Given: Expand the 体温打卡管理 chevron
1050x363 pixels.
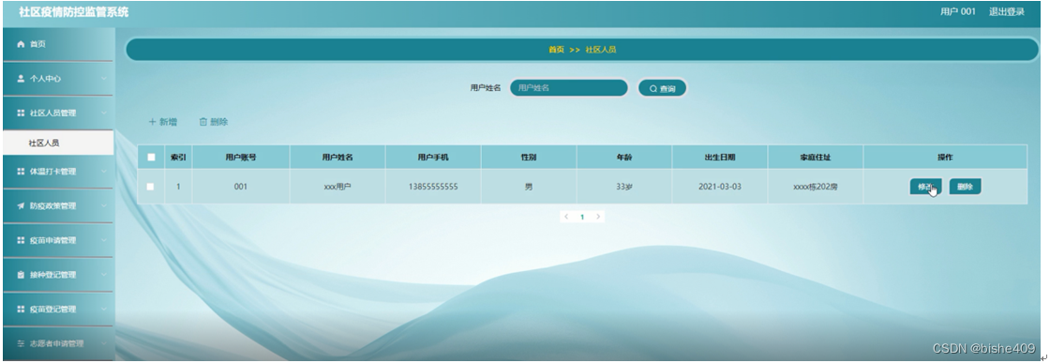Looking at the screenshot, I should click(104, 172).
